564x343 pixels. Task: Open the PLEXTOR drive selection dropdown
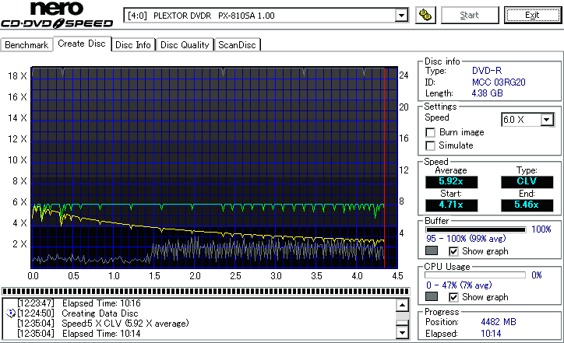pos(401,16)
